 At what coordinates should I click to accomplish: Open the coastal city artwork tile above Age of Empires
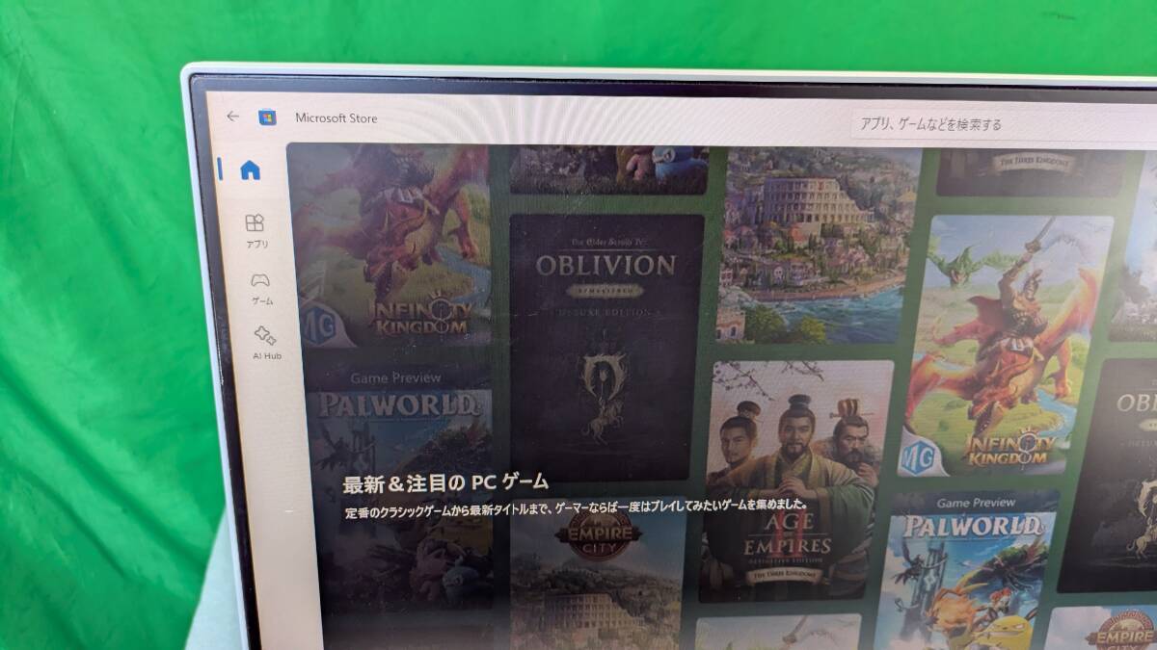coord(818,246)
